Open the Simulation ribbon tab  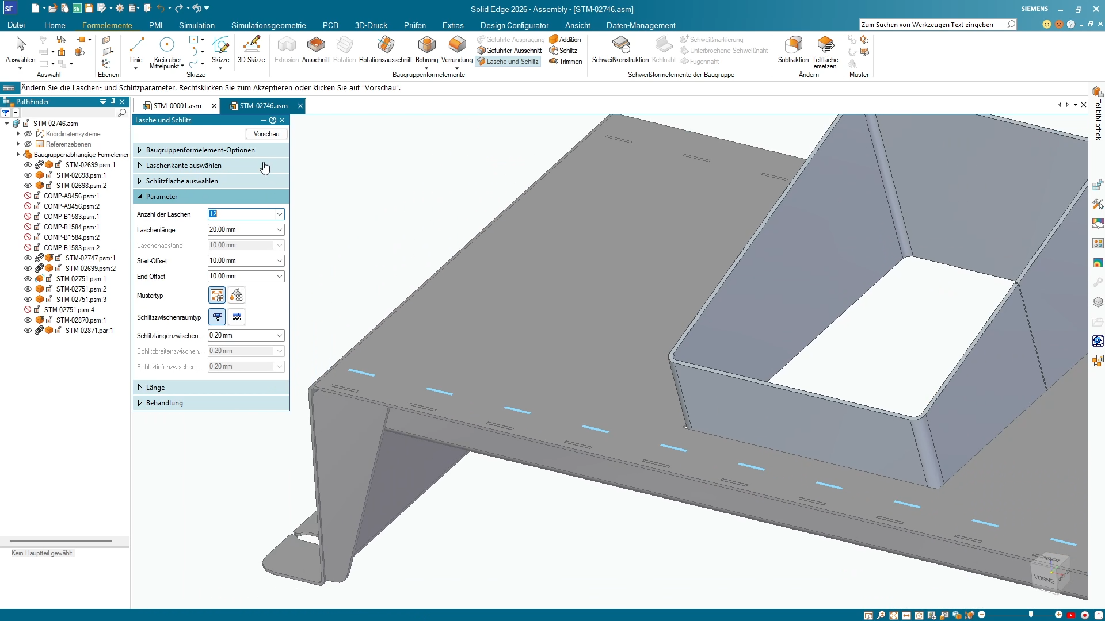coord(196,25)
